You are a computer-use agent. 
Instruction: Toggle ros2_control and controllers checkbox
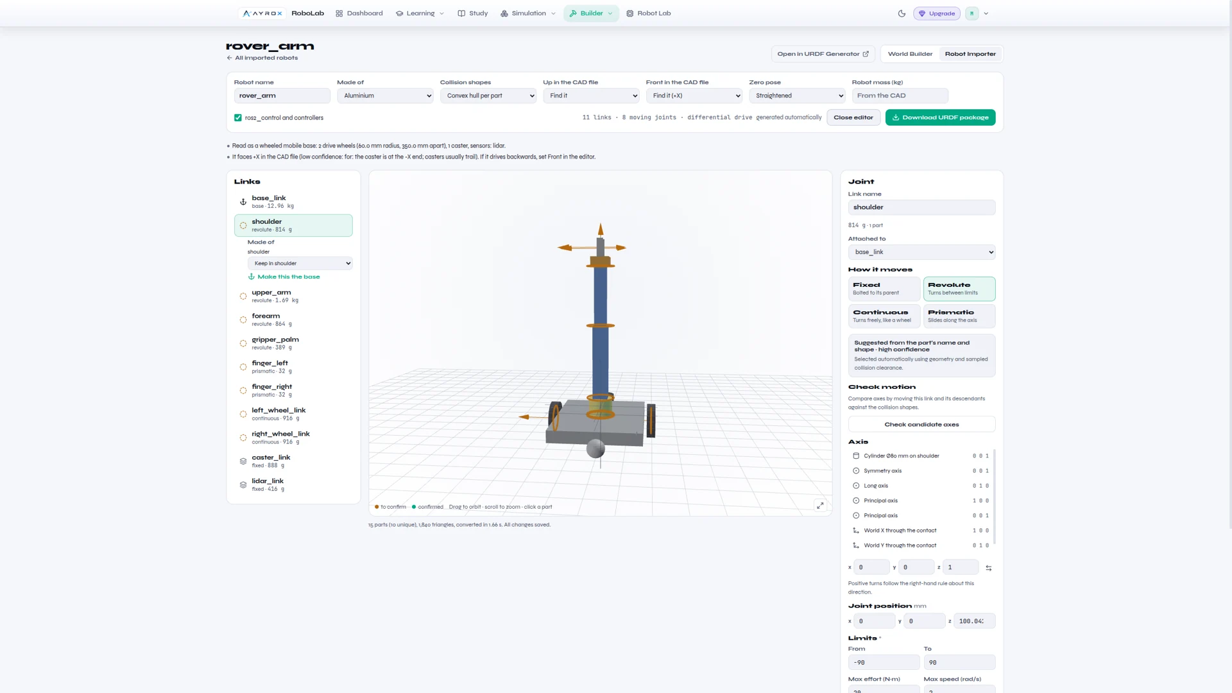[x=238, y=118]
